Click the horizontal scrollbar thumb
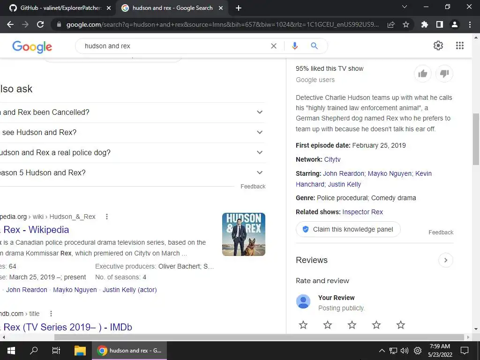 (259, 337)
